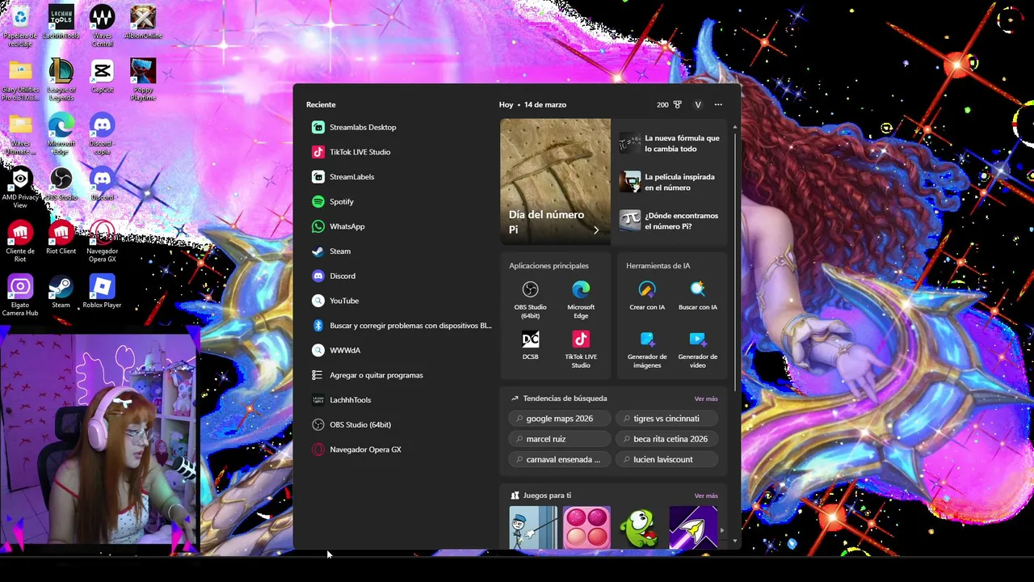Open Papelera de reciclaje desktop icon
1034x582 pixels.
tap(20, 25)
